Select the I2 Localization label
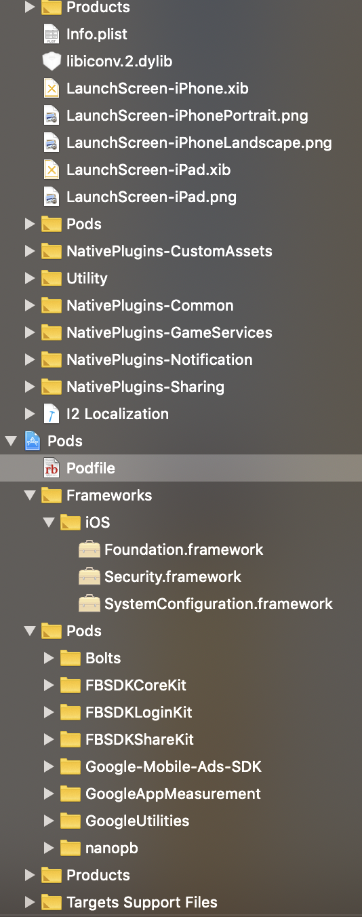The width and height of the screenshot is (362, 917). 117,414
